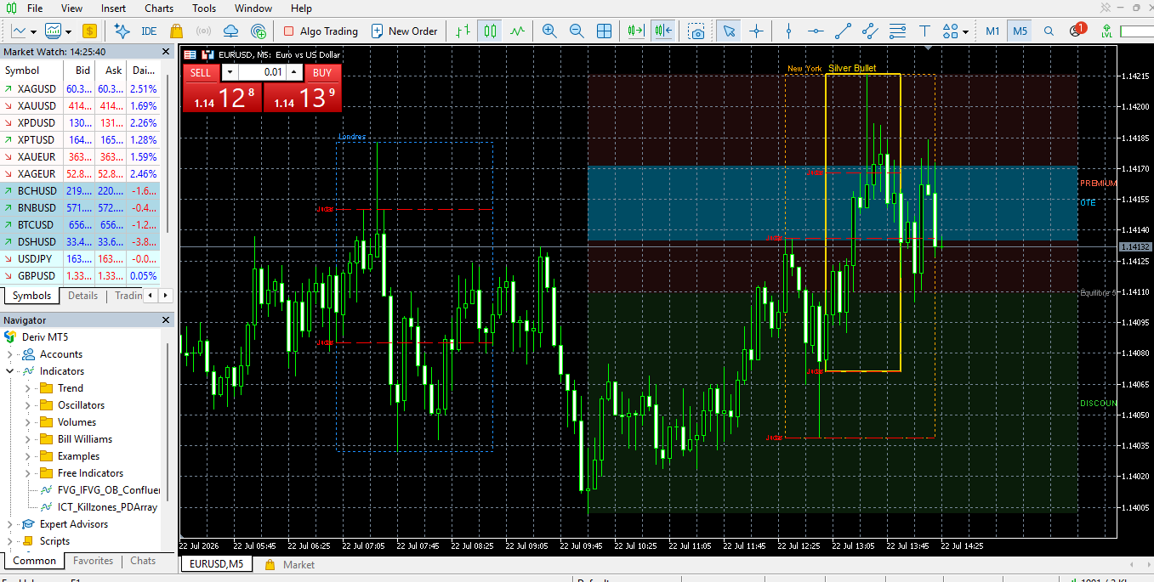
Task: Select ICT_Killzones_PDArray indicator in Navigator
Action: [x=99, y=507]
